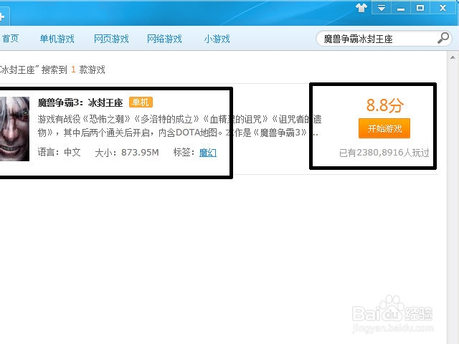Open the 小游戏 tab
459x344 pixels.
tap(217, 39)
